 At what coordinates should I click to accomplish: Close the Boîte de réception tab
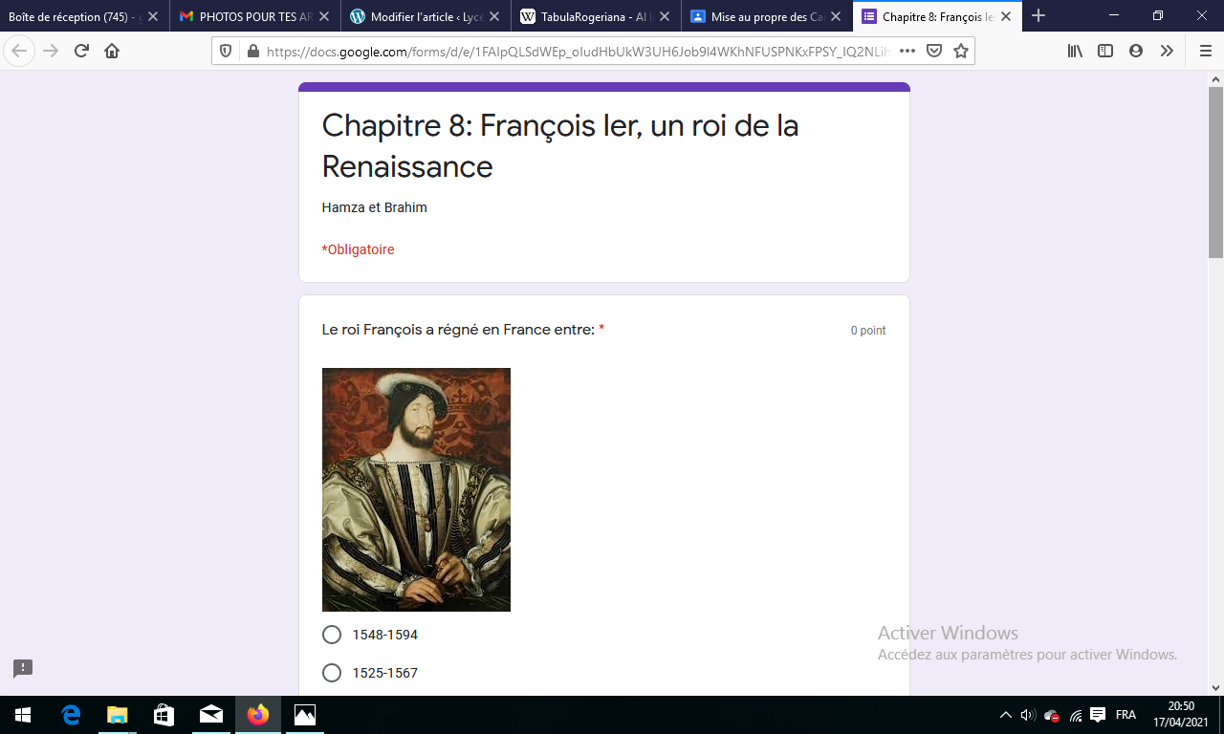tap(153, 16)
